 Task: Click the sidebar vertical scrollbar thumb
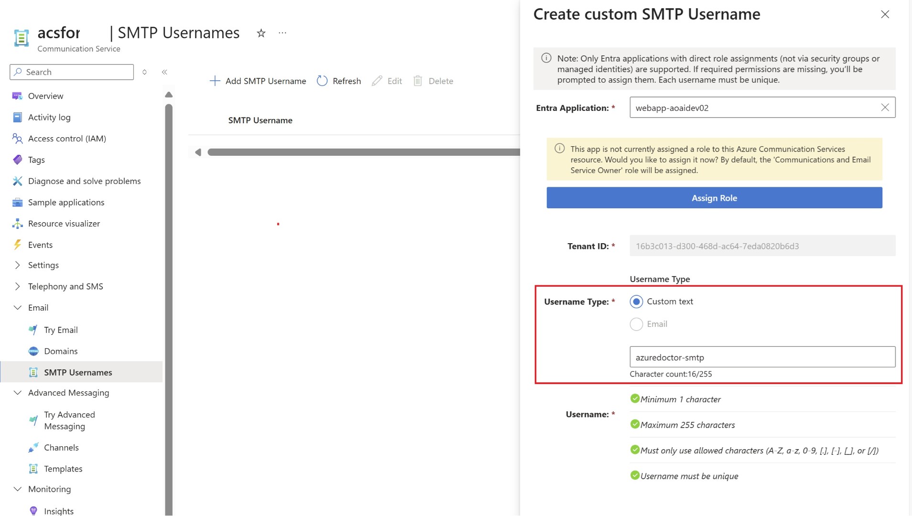[x=169, y=310]
